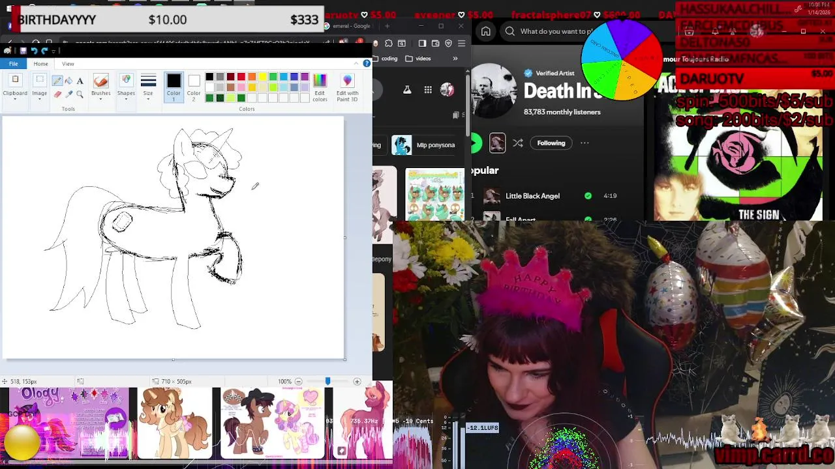Viewport: 835px width, 469px height.
Task: Click the browser sidebar panel icon
Action: [422, 43]
